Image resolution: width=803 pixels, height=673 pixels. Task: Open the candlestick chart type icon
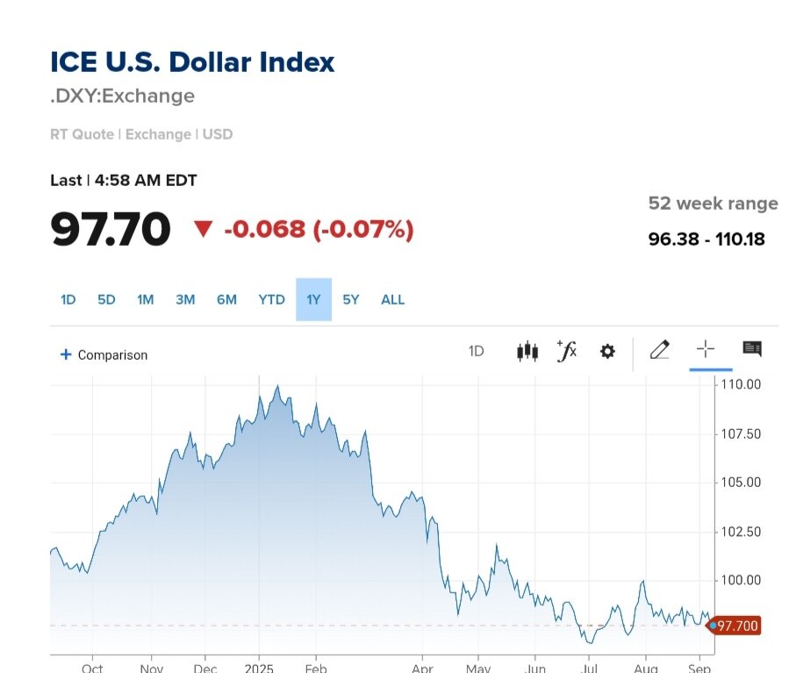(x=527, y=352)
